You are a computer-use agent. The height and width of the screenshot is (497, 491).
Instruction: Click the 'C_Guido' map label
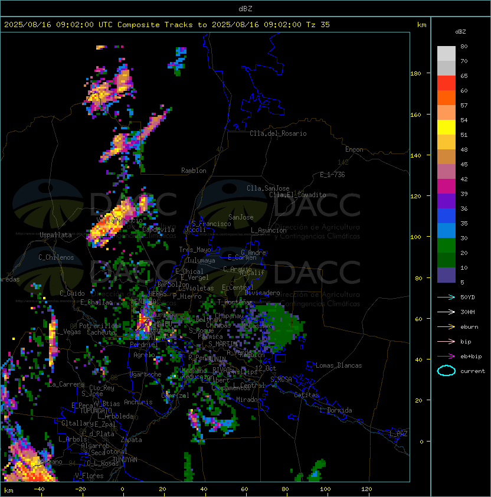[x=72, y=293]
